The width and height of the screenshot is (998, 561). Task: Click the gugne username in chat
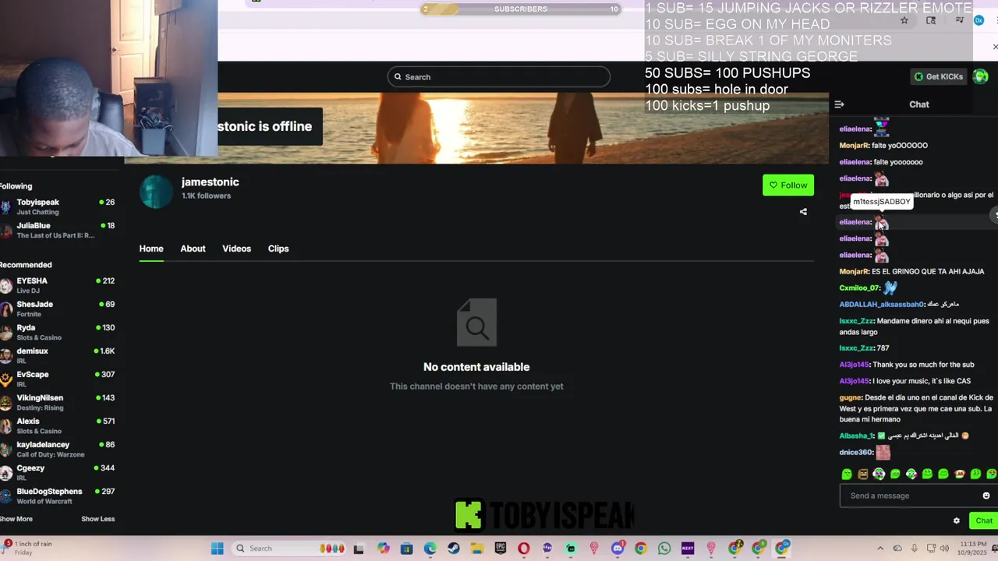850,397
